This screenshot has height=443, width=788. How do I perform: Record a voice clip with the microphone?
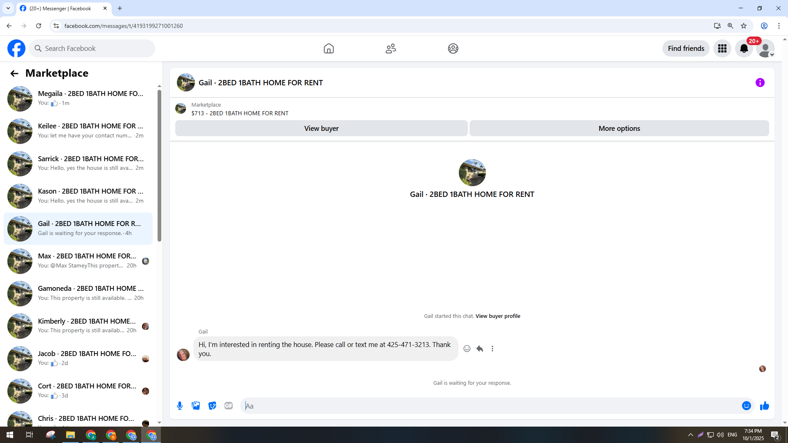(x=180, y=406)
